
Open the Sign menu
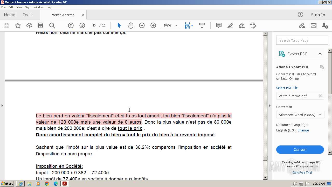point(28,7)
